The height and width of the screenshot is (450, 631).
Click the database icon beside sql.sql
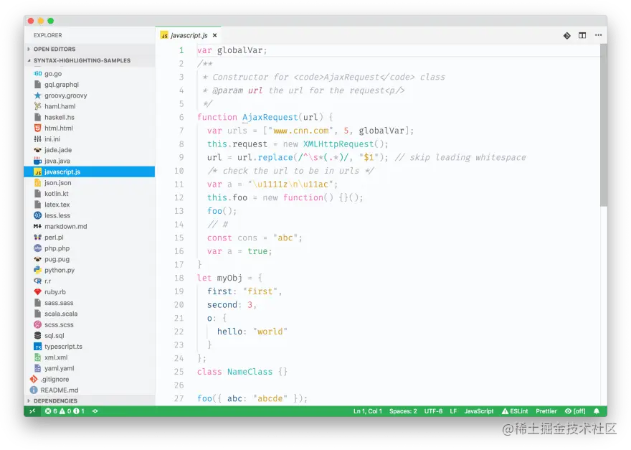coord(37,336)
